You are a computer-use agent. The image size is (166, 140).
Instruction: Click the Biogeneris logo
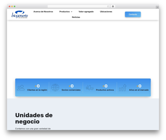click(20, 14)
